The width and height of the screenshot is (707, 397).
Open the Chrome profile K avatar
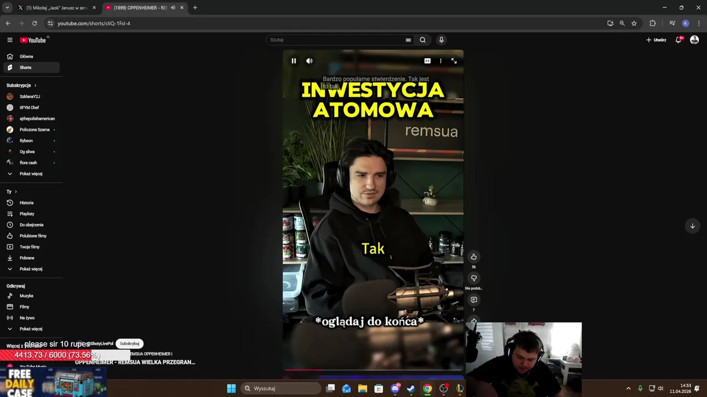coord(685,23)
